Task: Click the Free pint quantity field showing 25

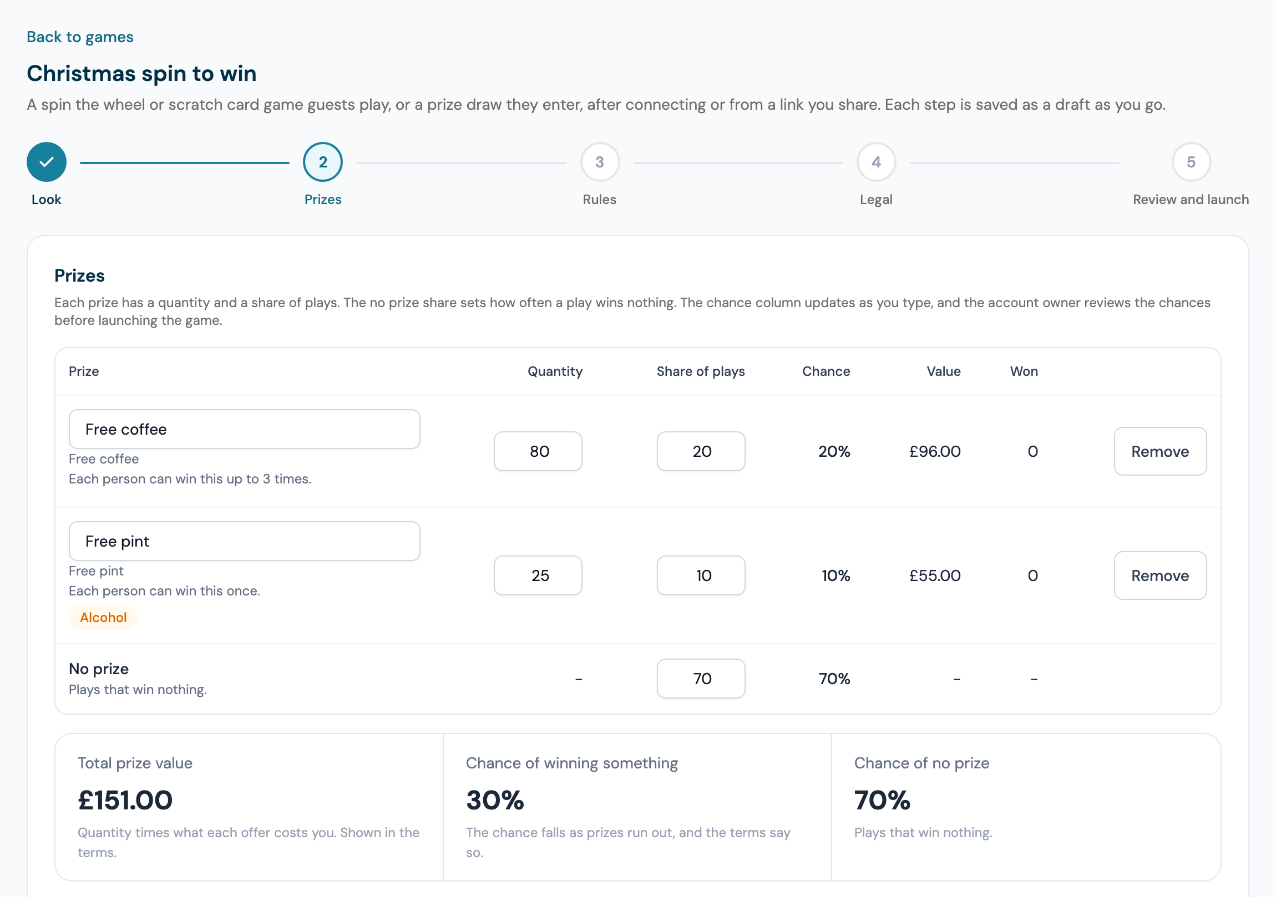Action: 538,575
